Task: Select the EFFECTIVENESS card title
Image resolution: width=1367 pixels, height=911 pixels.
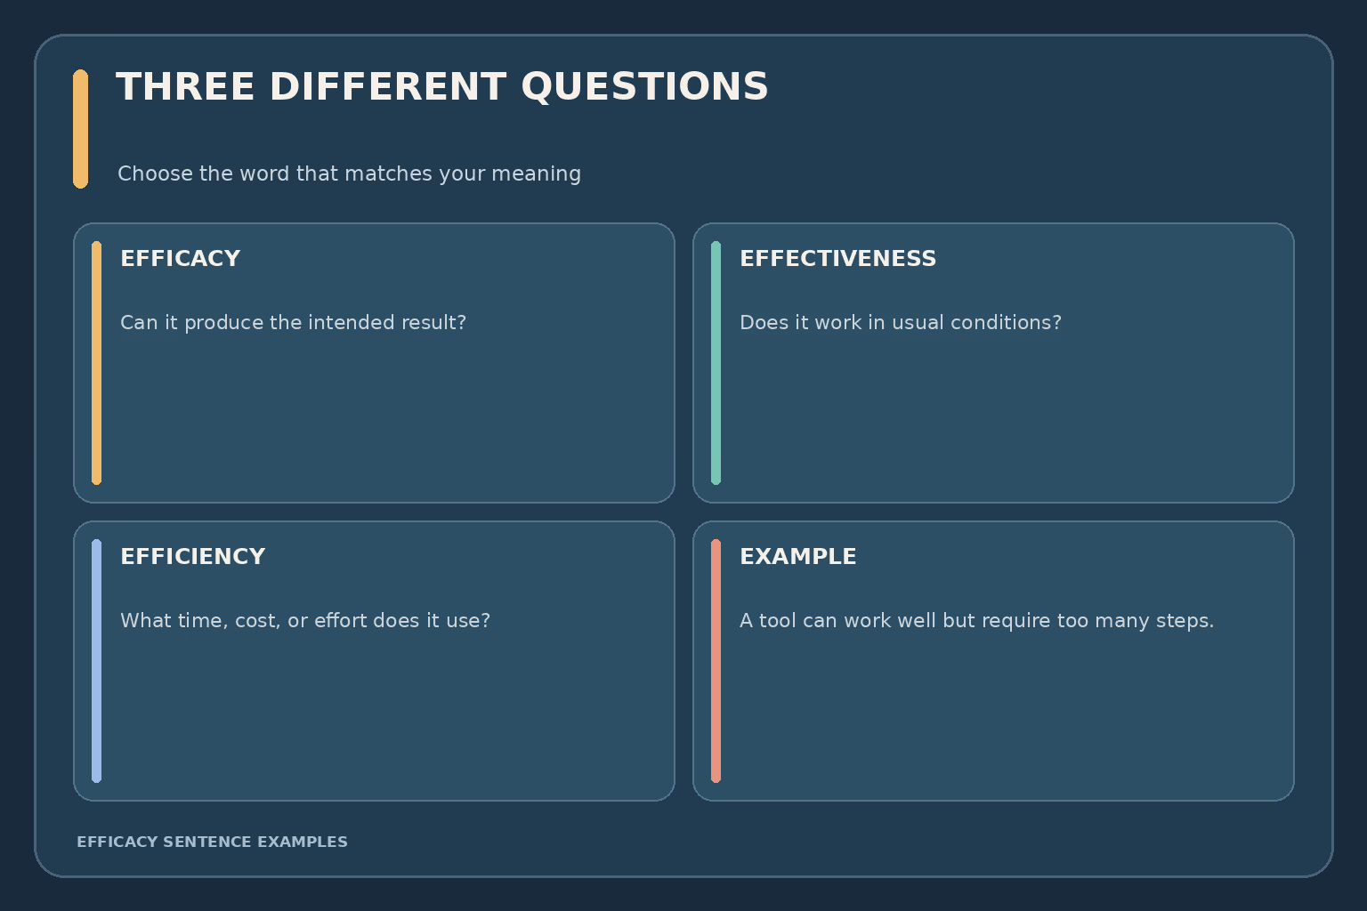Action: [x=837, y=259]
